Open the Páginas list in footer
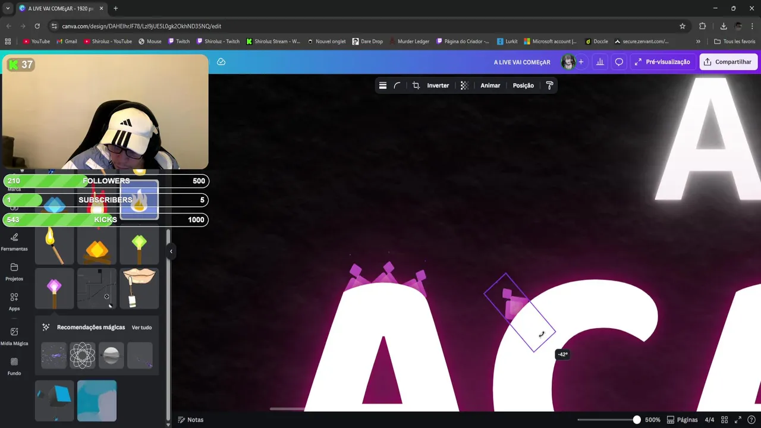 coord(682,420)
